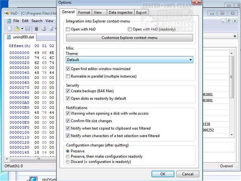Click offset row 00000140
This screenshot has height=181, width=241.
[x=19, y=152]
